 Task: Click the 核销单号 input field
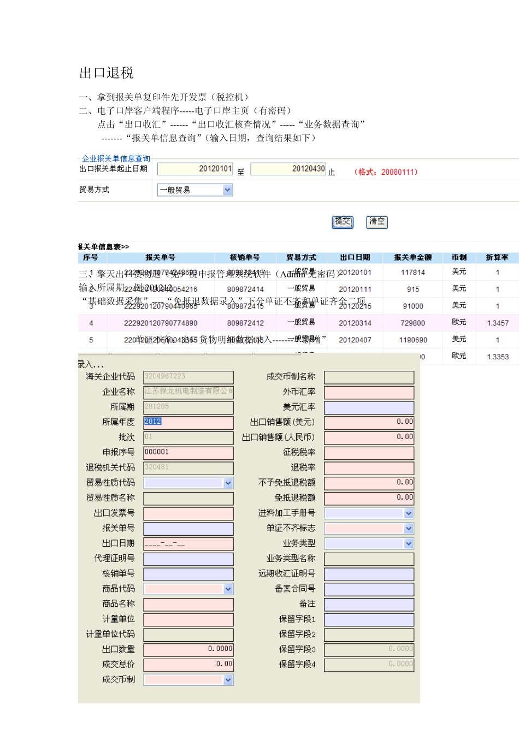(x=188, y=574)
